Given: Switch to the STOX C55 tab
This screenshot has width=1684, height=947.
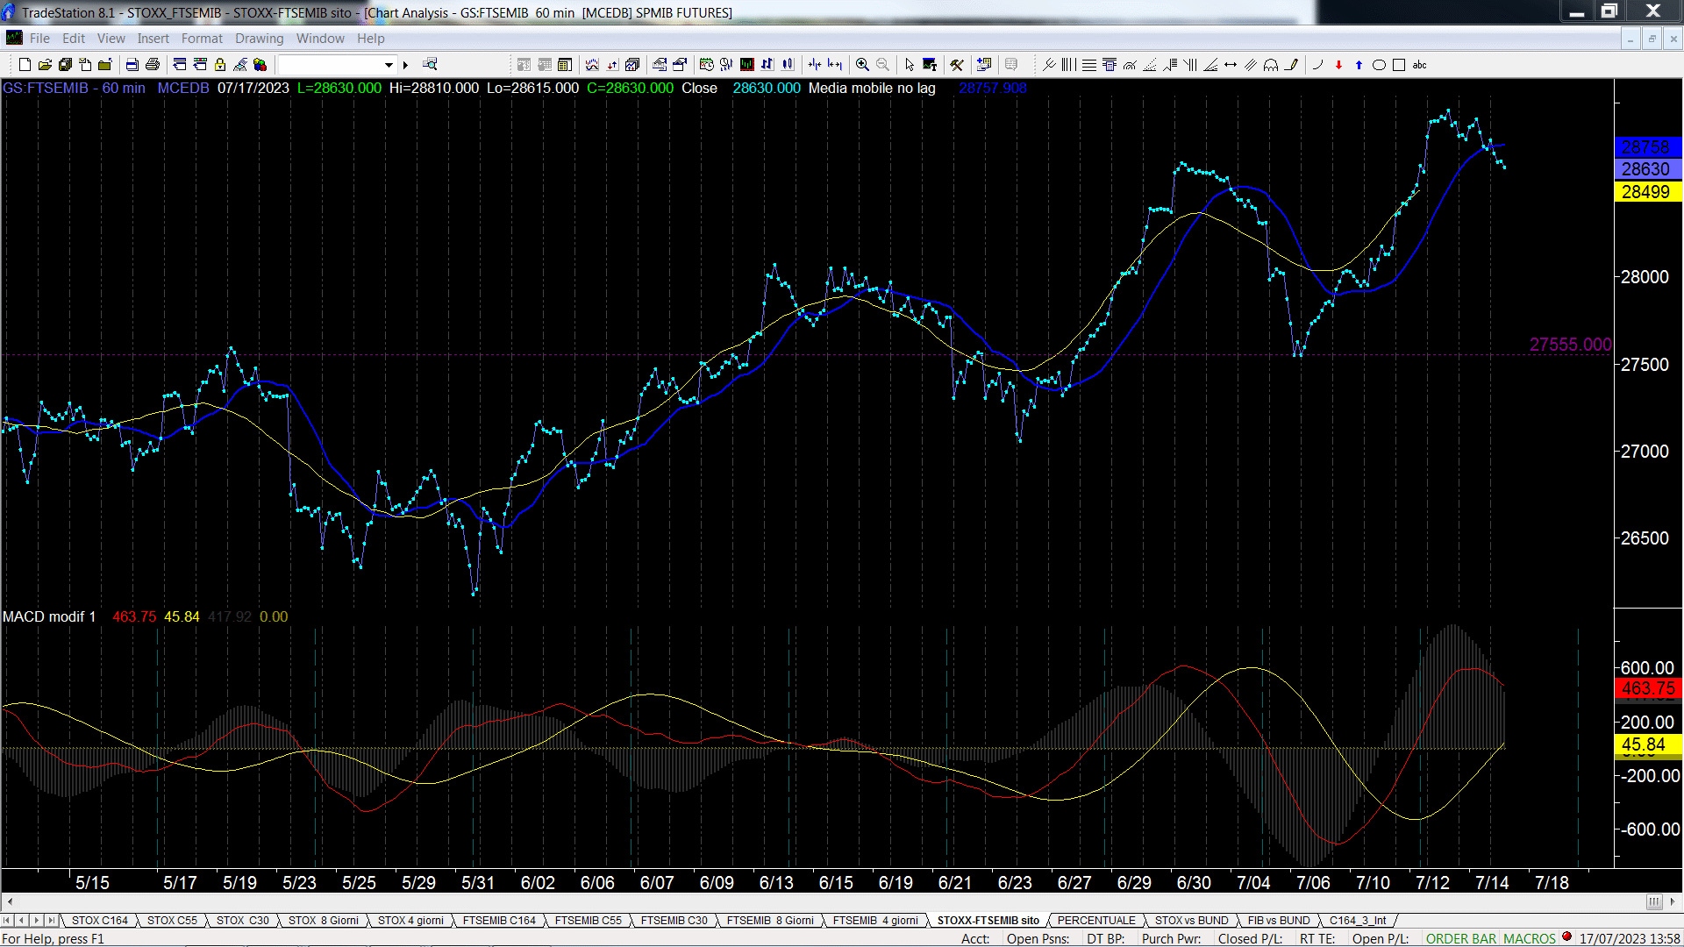Looking at the screenshot, I should (172, 920).
